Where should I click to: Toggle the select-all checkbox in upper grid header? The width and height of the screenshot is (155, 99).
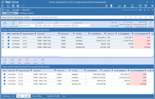click(3, 34)
